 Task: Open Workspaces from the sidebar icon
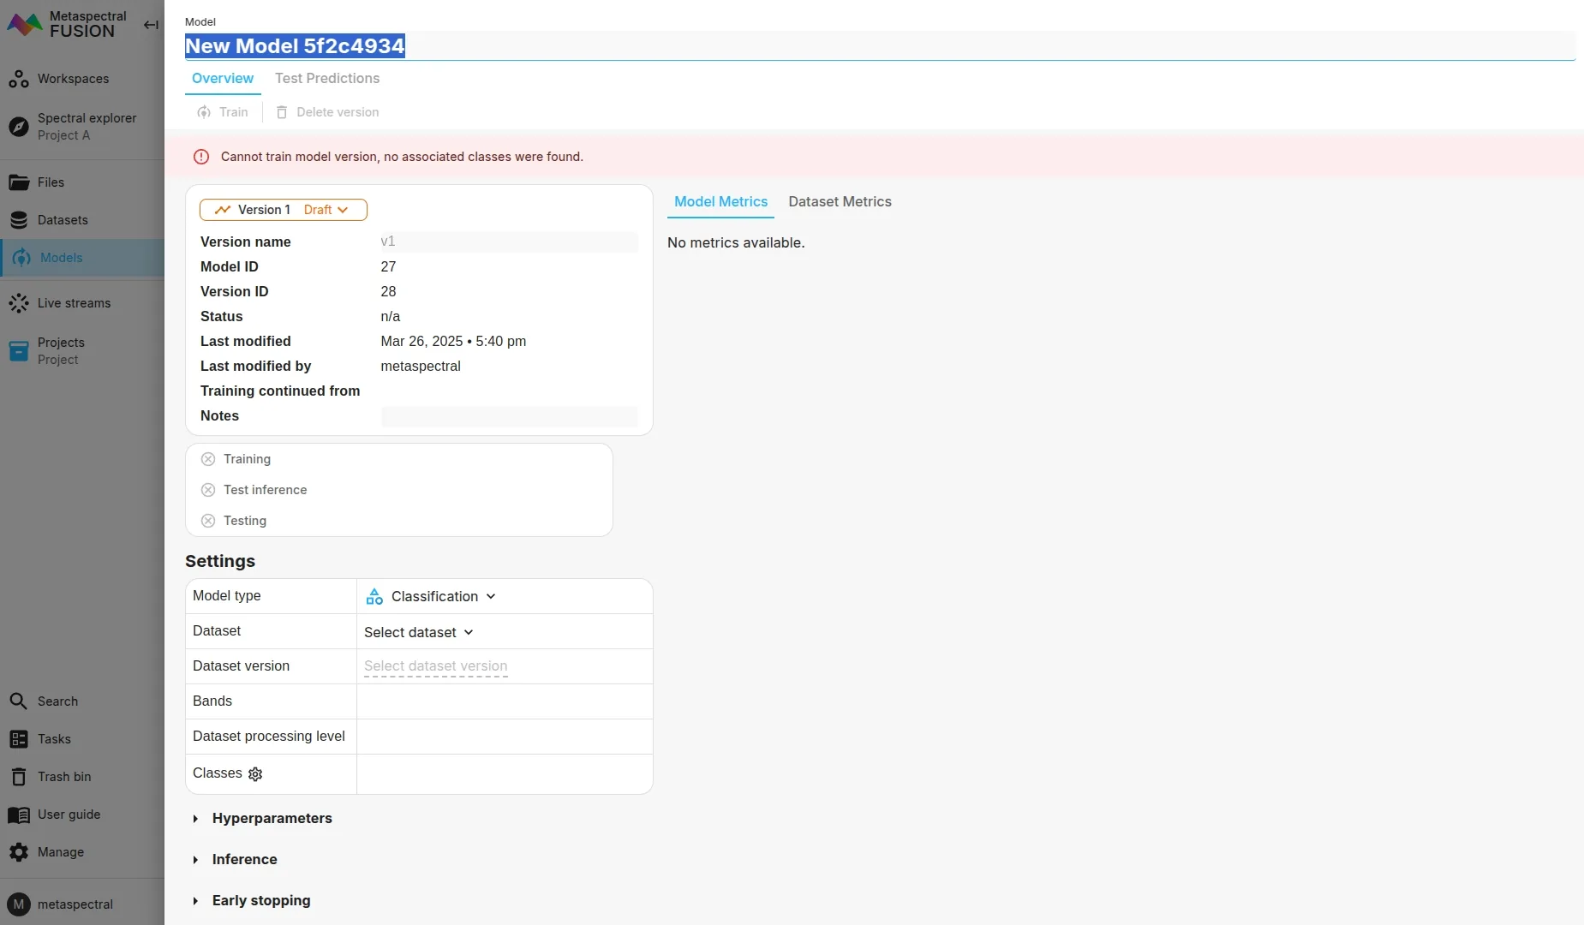coord(19,79)
